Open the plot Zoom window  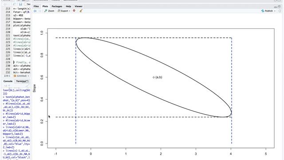point(49,11)
